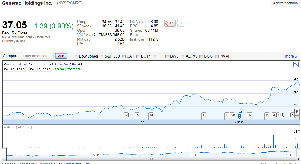The width and height of the screenshot is (301, 164).
Task: Open news marker N on the chart
Action: pyautogui.click(x=126, y=115)
